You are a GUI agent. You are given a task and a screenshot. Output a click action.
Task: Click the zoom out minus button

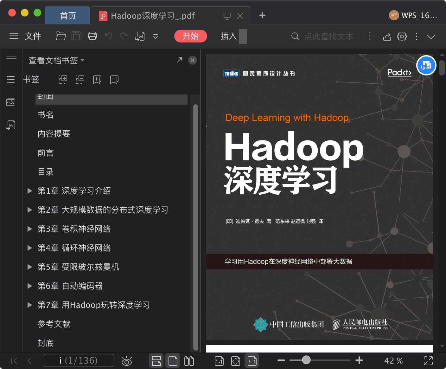281,360
